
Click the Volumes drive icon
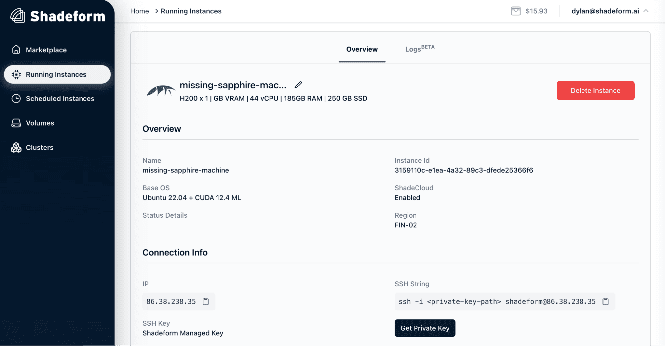(16, 123)
